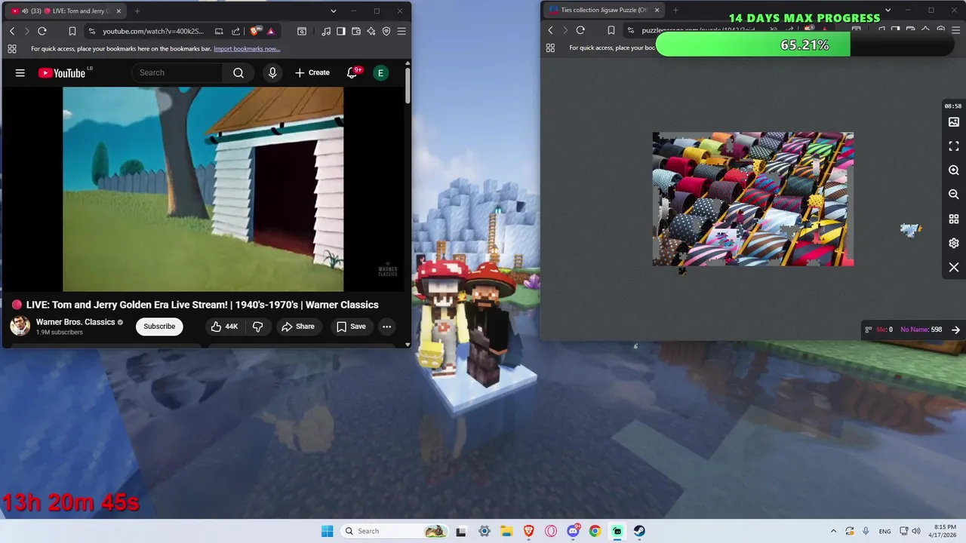Open YouTube notifications bell
This screenshot has height=543, width=966.
352,72
